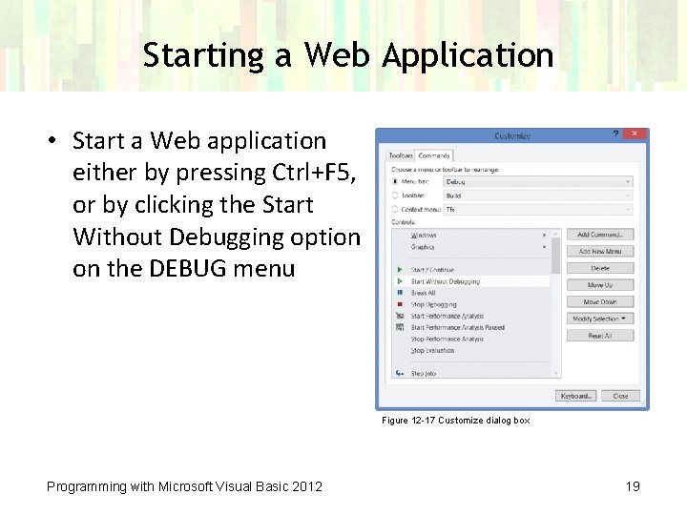Click the Move Up button
Screen dimensions: 687x515
[600, 285]
